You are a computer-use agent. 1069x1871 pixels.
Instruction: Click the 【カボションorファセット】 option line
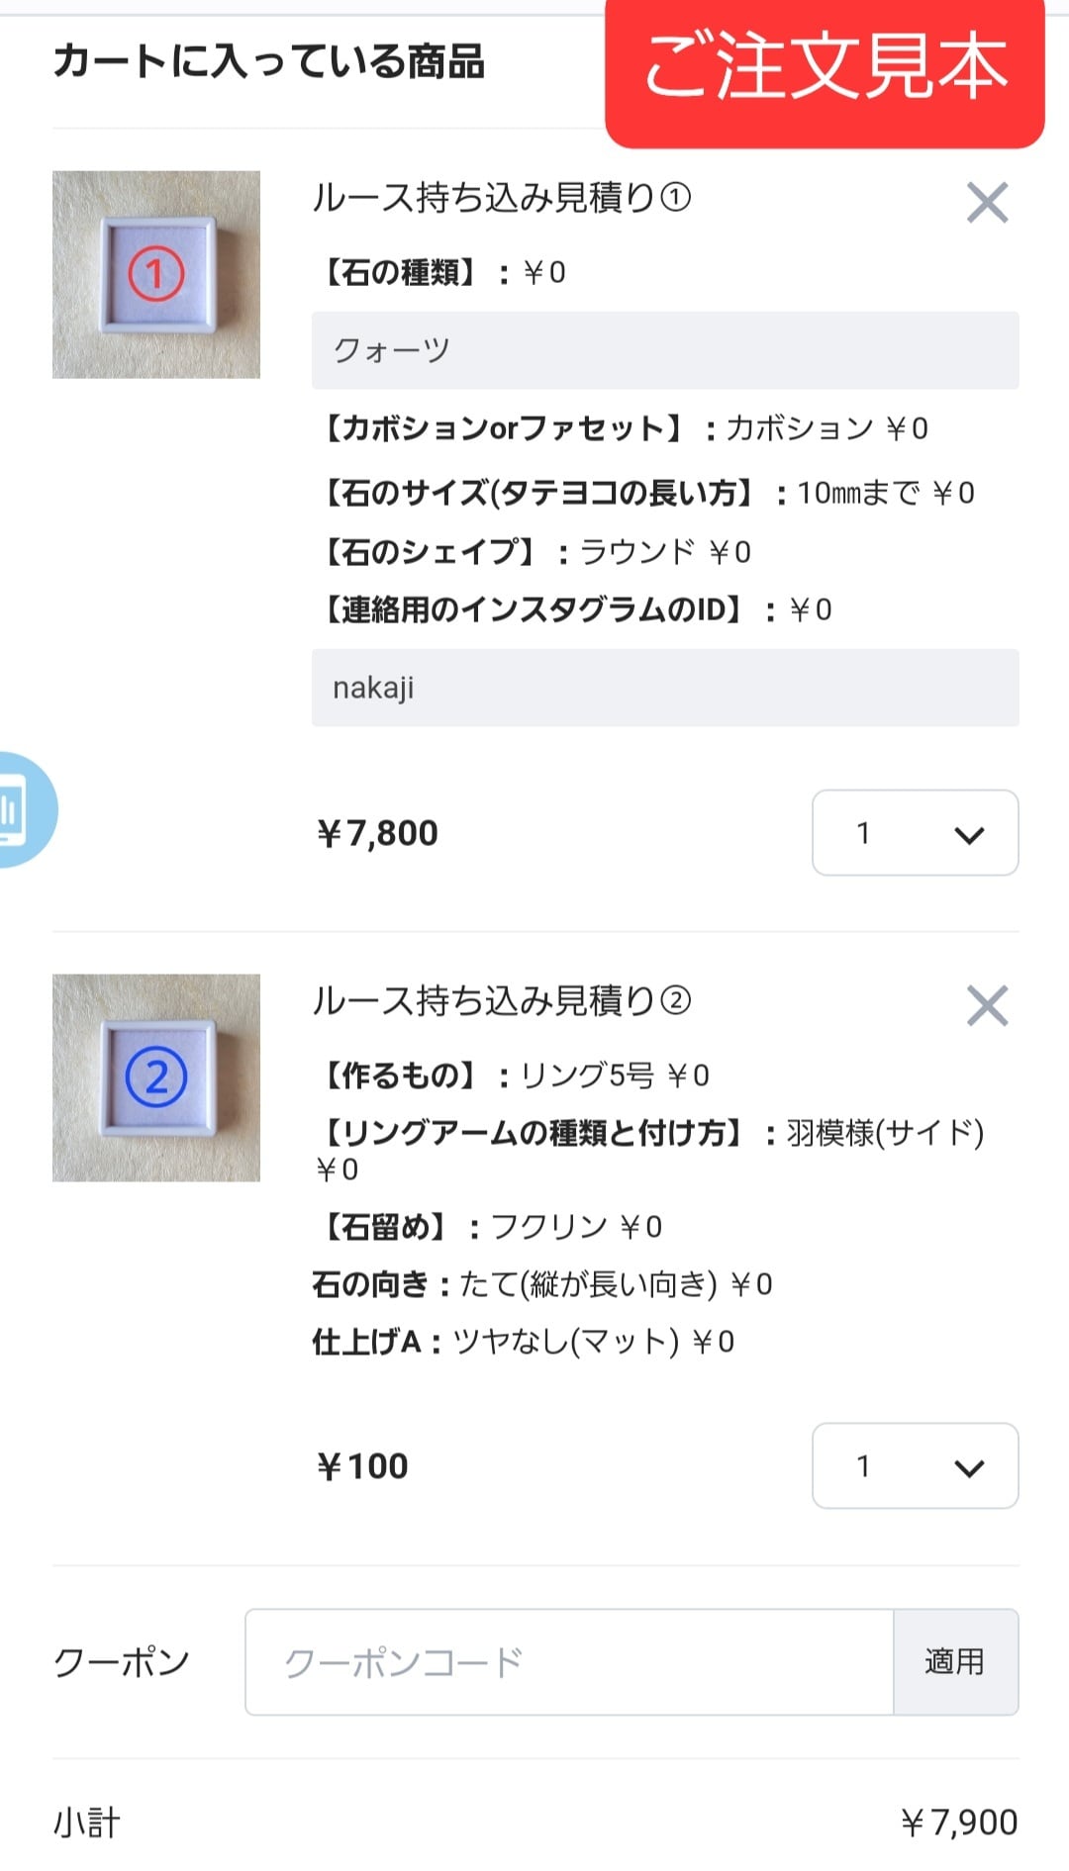(624, 428)
